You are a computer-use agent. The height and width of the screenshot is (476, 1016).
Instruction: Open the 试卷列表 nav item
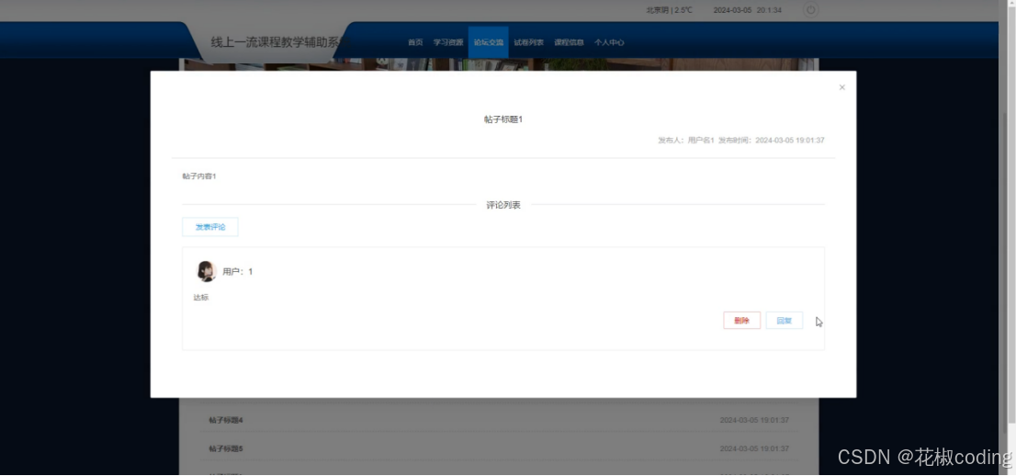pos(529,42)
